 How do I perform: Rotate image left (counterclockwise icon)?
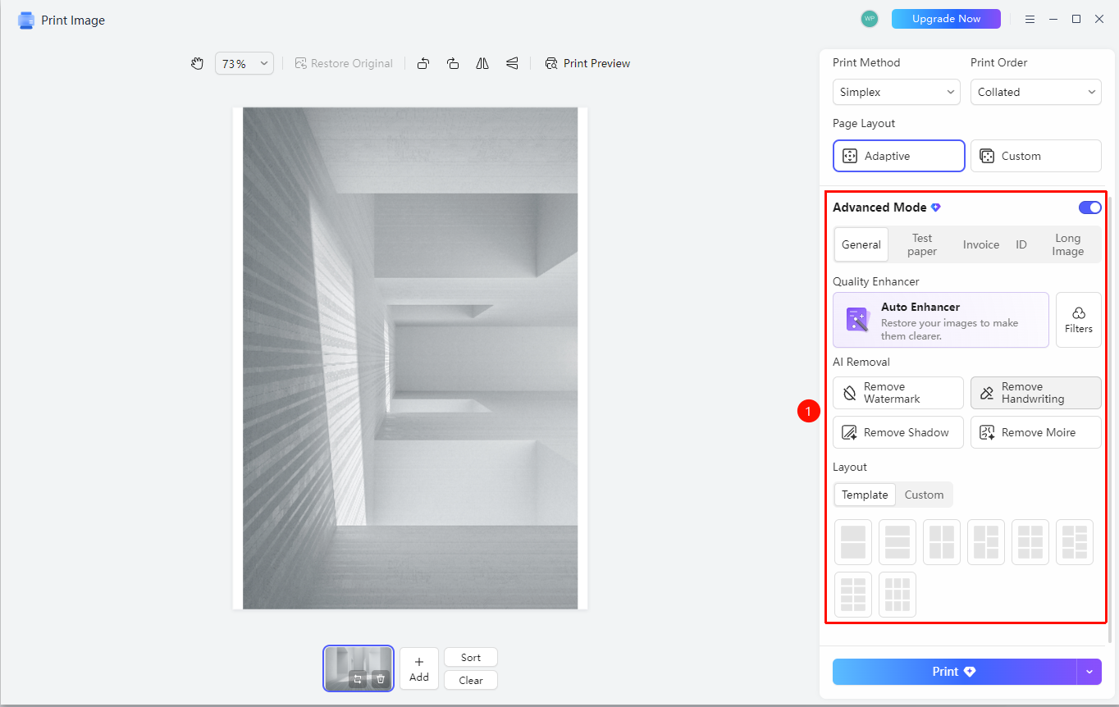click(423, 63)
